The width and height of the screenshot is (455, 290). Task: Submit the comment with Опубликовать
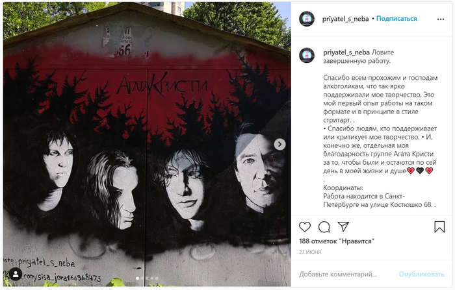pos(421,274)
